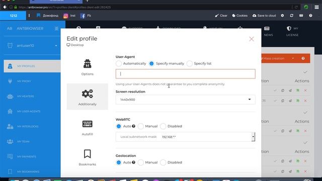Screen dimensions: 322x181
Task: Open a new browser tab with plus
Action: [87, 1]
